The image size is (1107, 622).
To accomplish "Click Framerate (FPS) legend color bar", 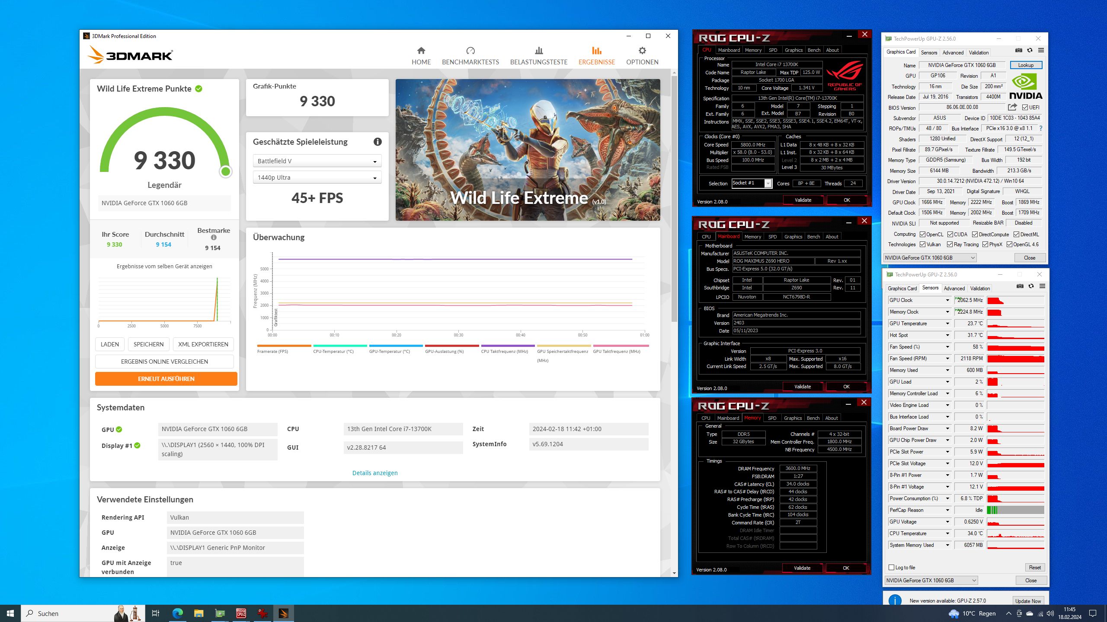I will click(284, 346).
